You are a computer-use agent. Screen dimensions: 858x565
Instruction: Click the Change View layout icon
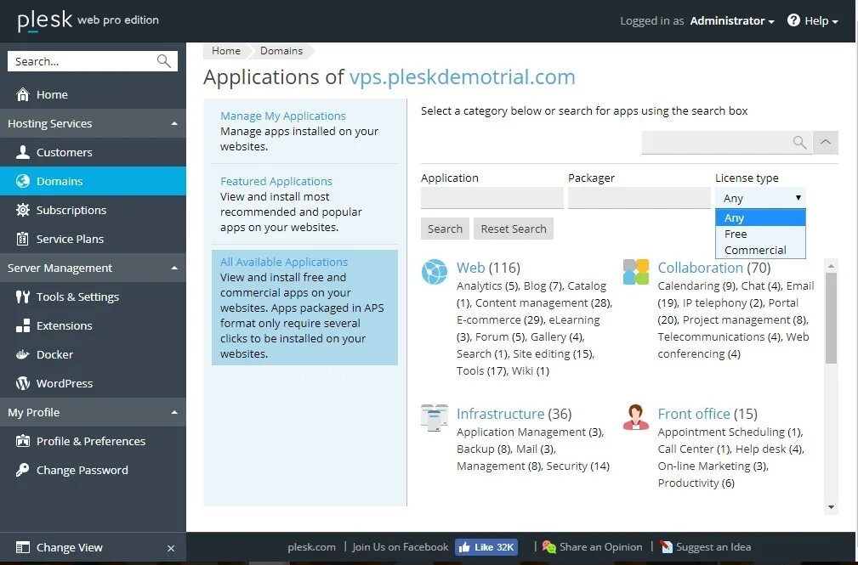point(22,547)
